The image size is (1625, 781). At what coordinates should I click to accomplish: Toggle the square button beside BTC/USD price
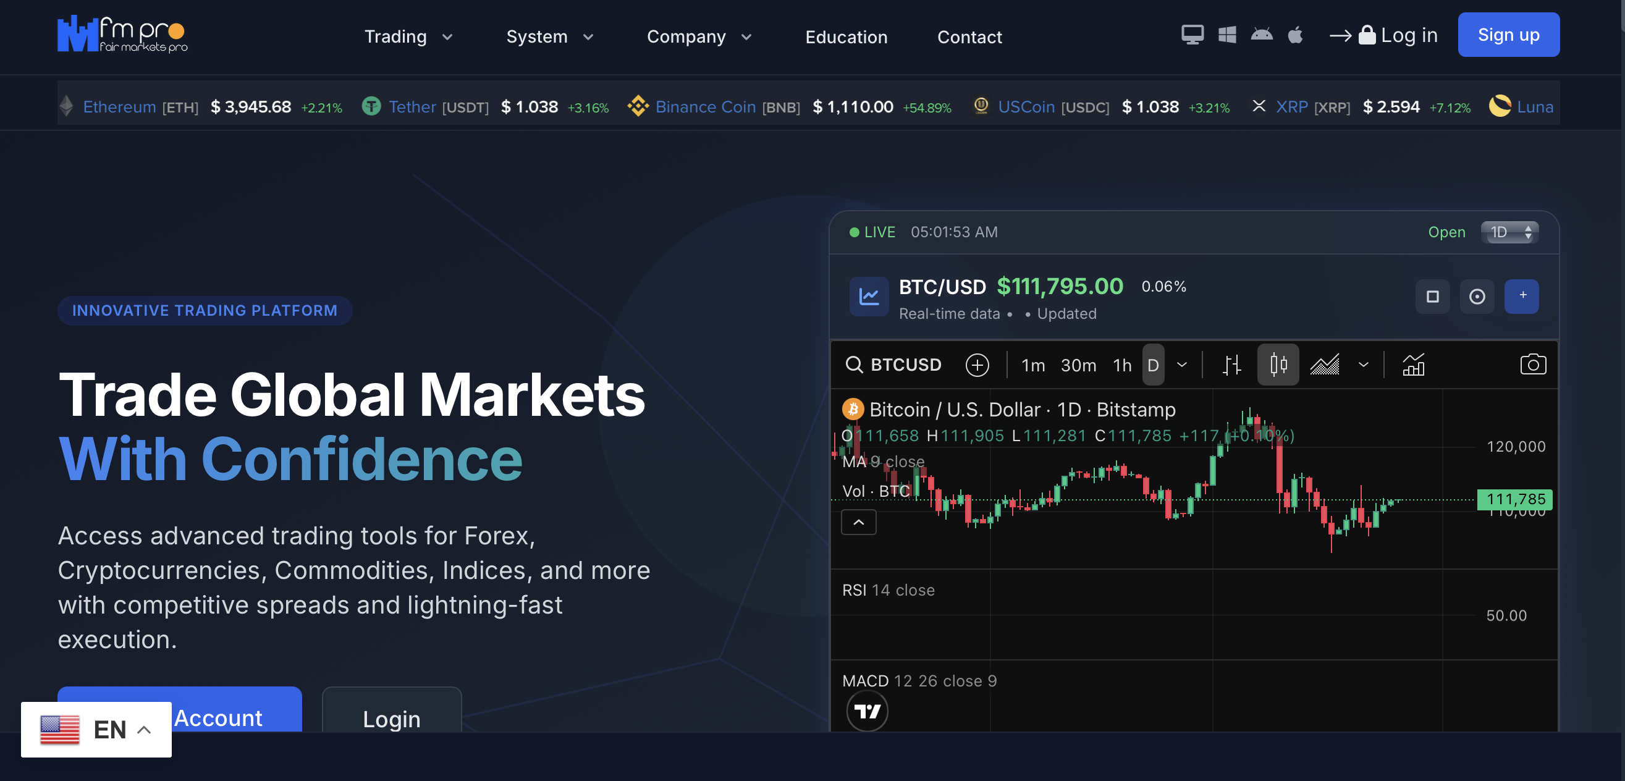1433,297
